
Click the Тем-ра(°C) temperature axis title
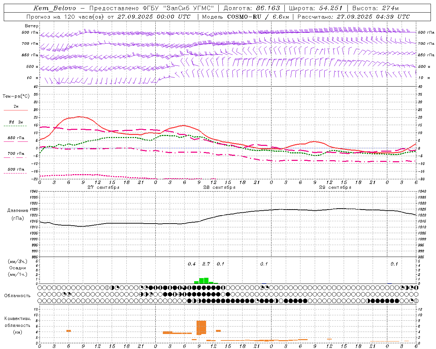[16, 96]
